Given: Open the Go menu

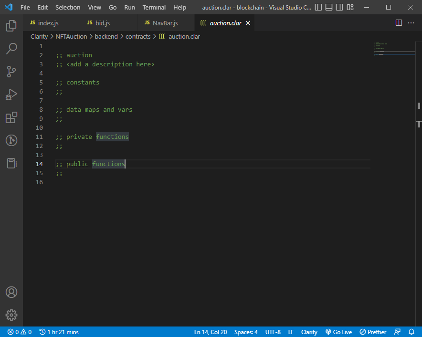Looking at the screenshot, I should point(113,7).
